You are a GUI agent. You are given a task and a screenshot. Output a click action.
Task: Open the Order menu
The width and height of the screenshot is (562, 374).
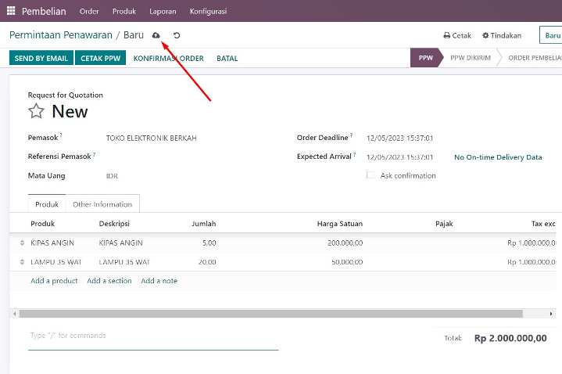(89, 11)
